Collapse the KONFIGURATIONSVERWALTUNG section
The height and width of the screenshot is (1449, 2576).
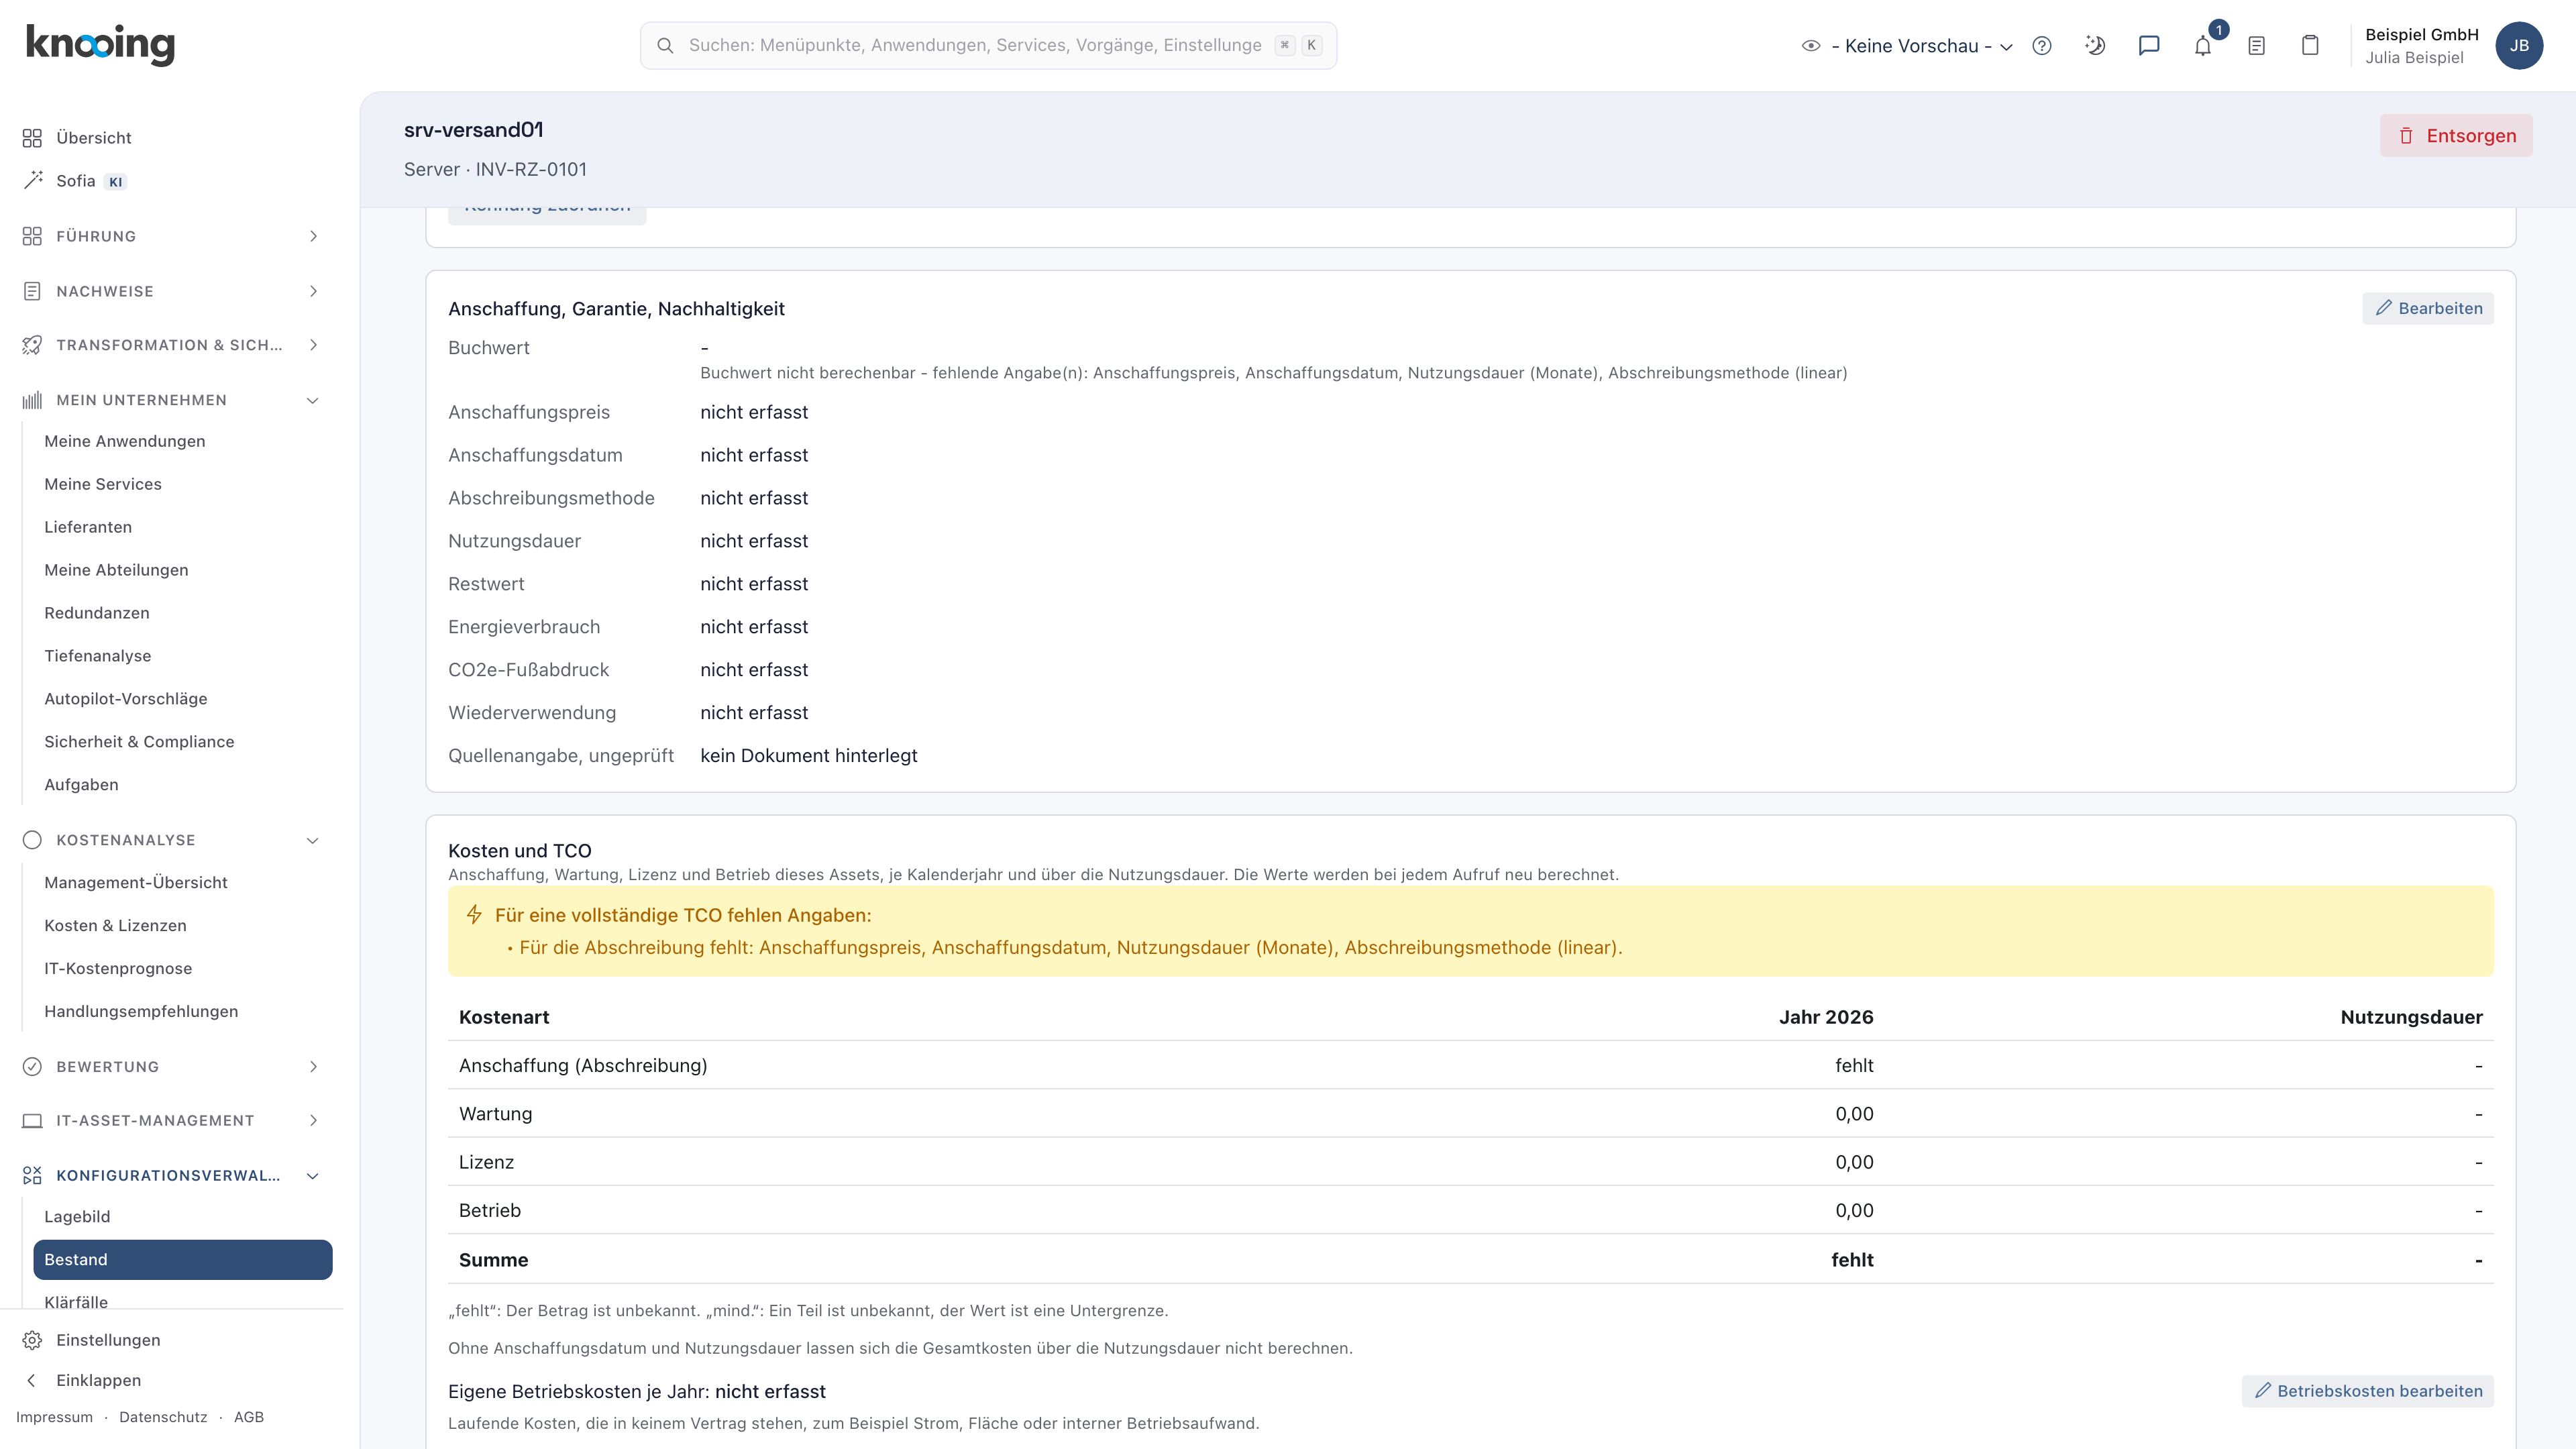click(x=172, y=1176)
